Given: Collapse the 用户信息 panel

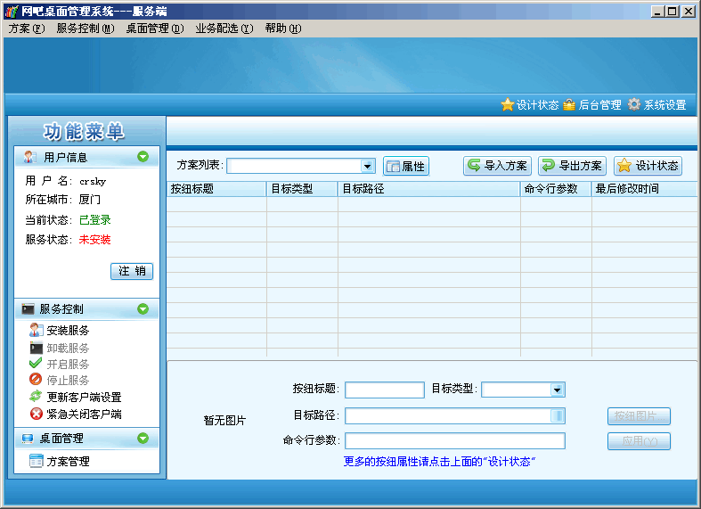Looking at the screenshot, I should pos(143,158).
